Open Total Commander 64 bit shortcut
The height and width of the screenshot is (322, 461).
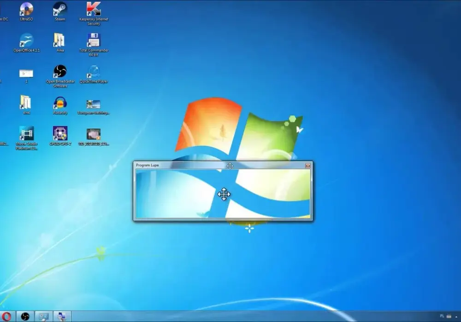point(94,45)
